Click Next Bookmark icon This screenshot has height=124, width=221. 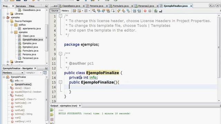click(124, 11)
